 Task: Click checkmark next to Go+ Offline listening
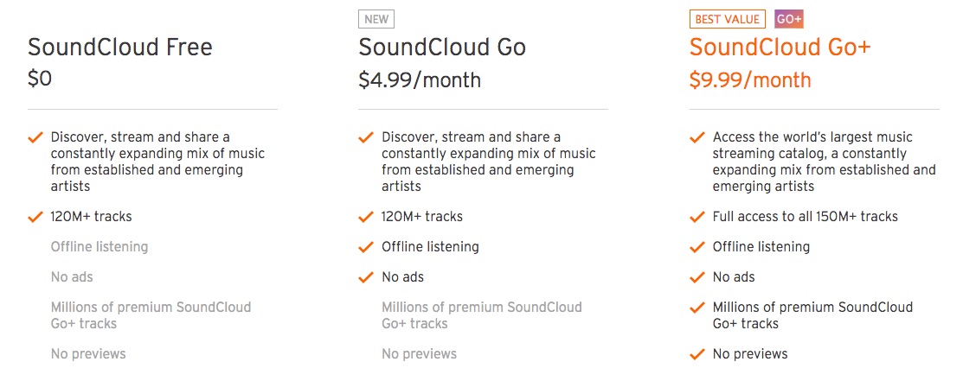pyautogui.click(x=697, y=246)
